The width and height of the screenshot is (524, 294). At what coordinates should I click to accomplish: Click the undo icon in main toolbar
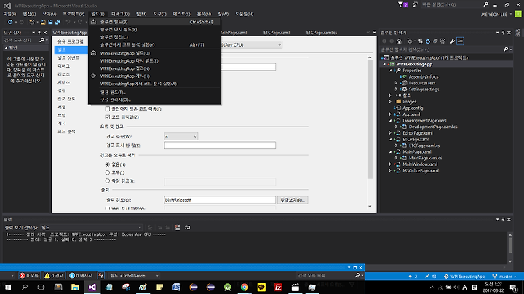[68, 22]
